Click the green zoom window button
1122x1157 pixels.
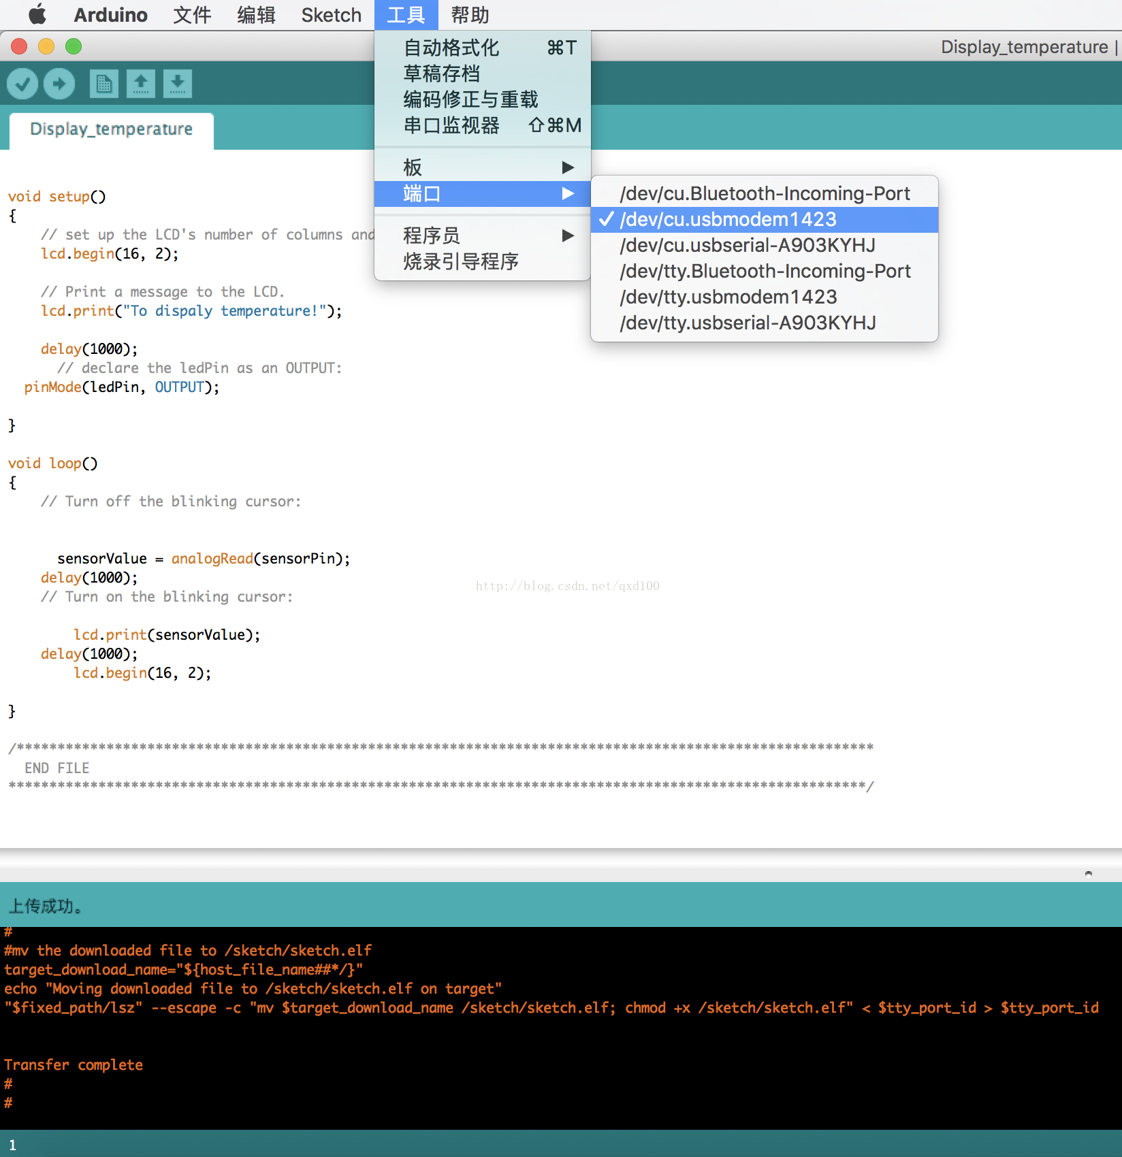pos(74,46)
